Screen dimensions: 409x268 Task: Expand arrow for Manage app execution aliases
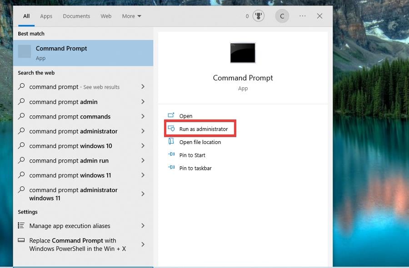(x=143, y=225)
